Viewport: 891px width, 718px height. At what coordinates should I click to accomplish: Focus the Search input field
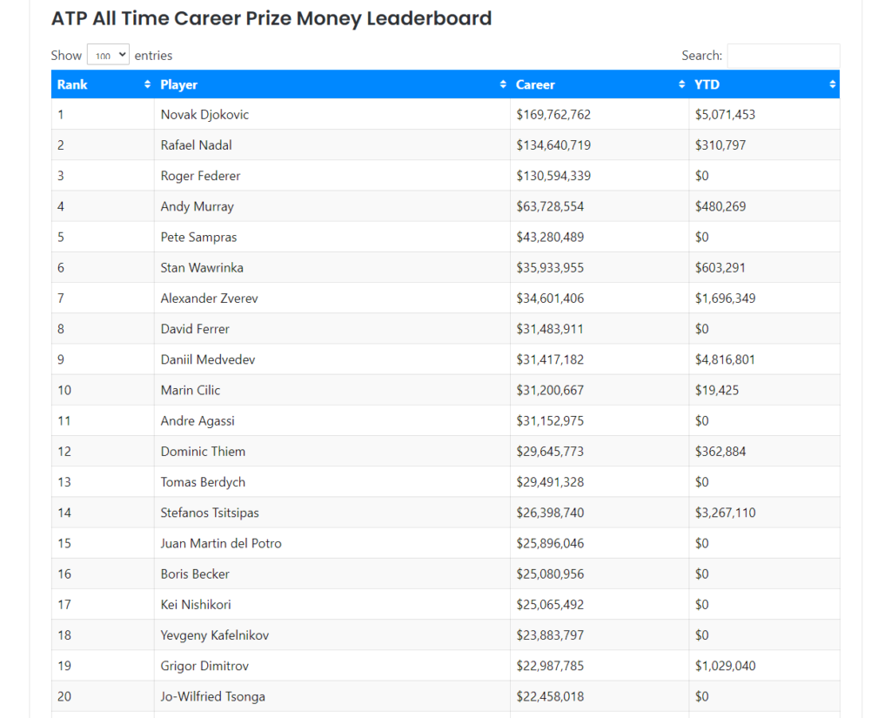coord(783,56)
